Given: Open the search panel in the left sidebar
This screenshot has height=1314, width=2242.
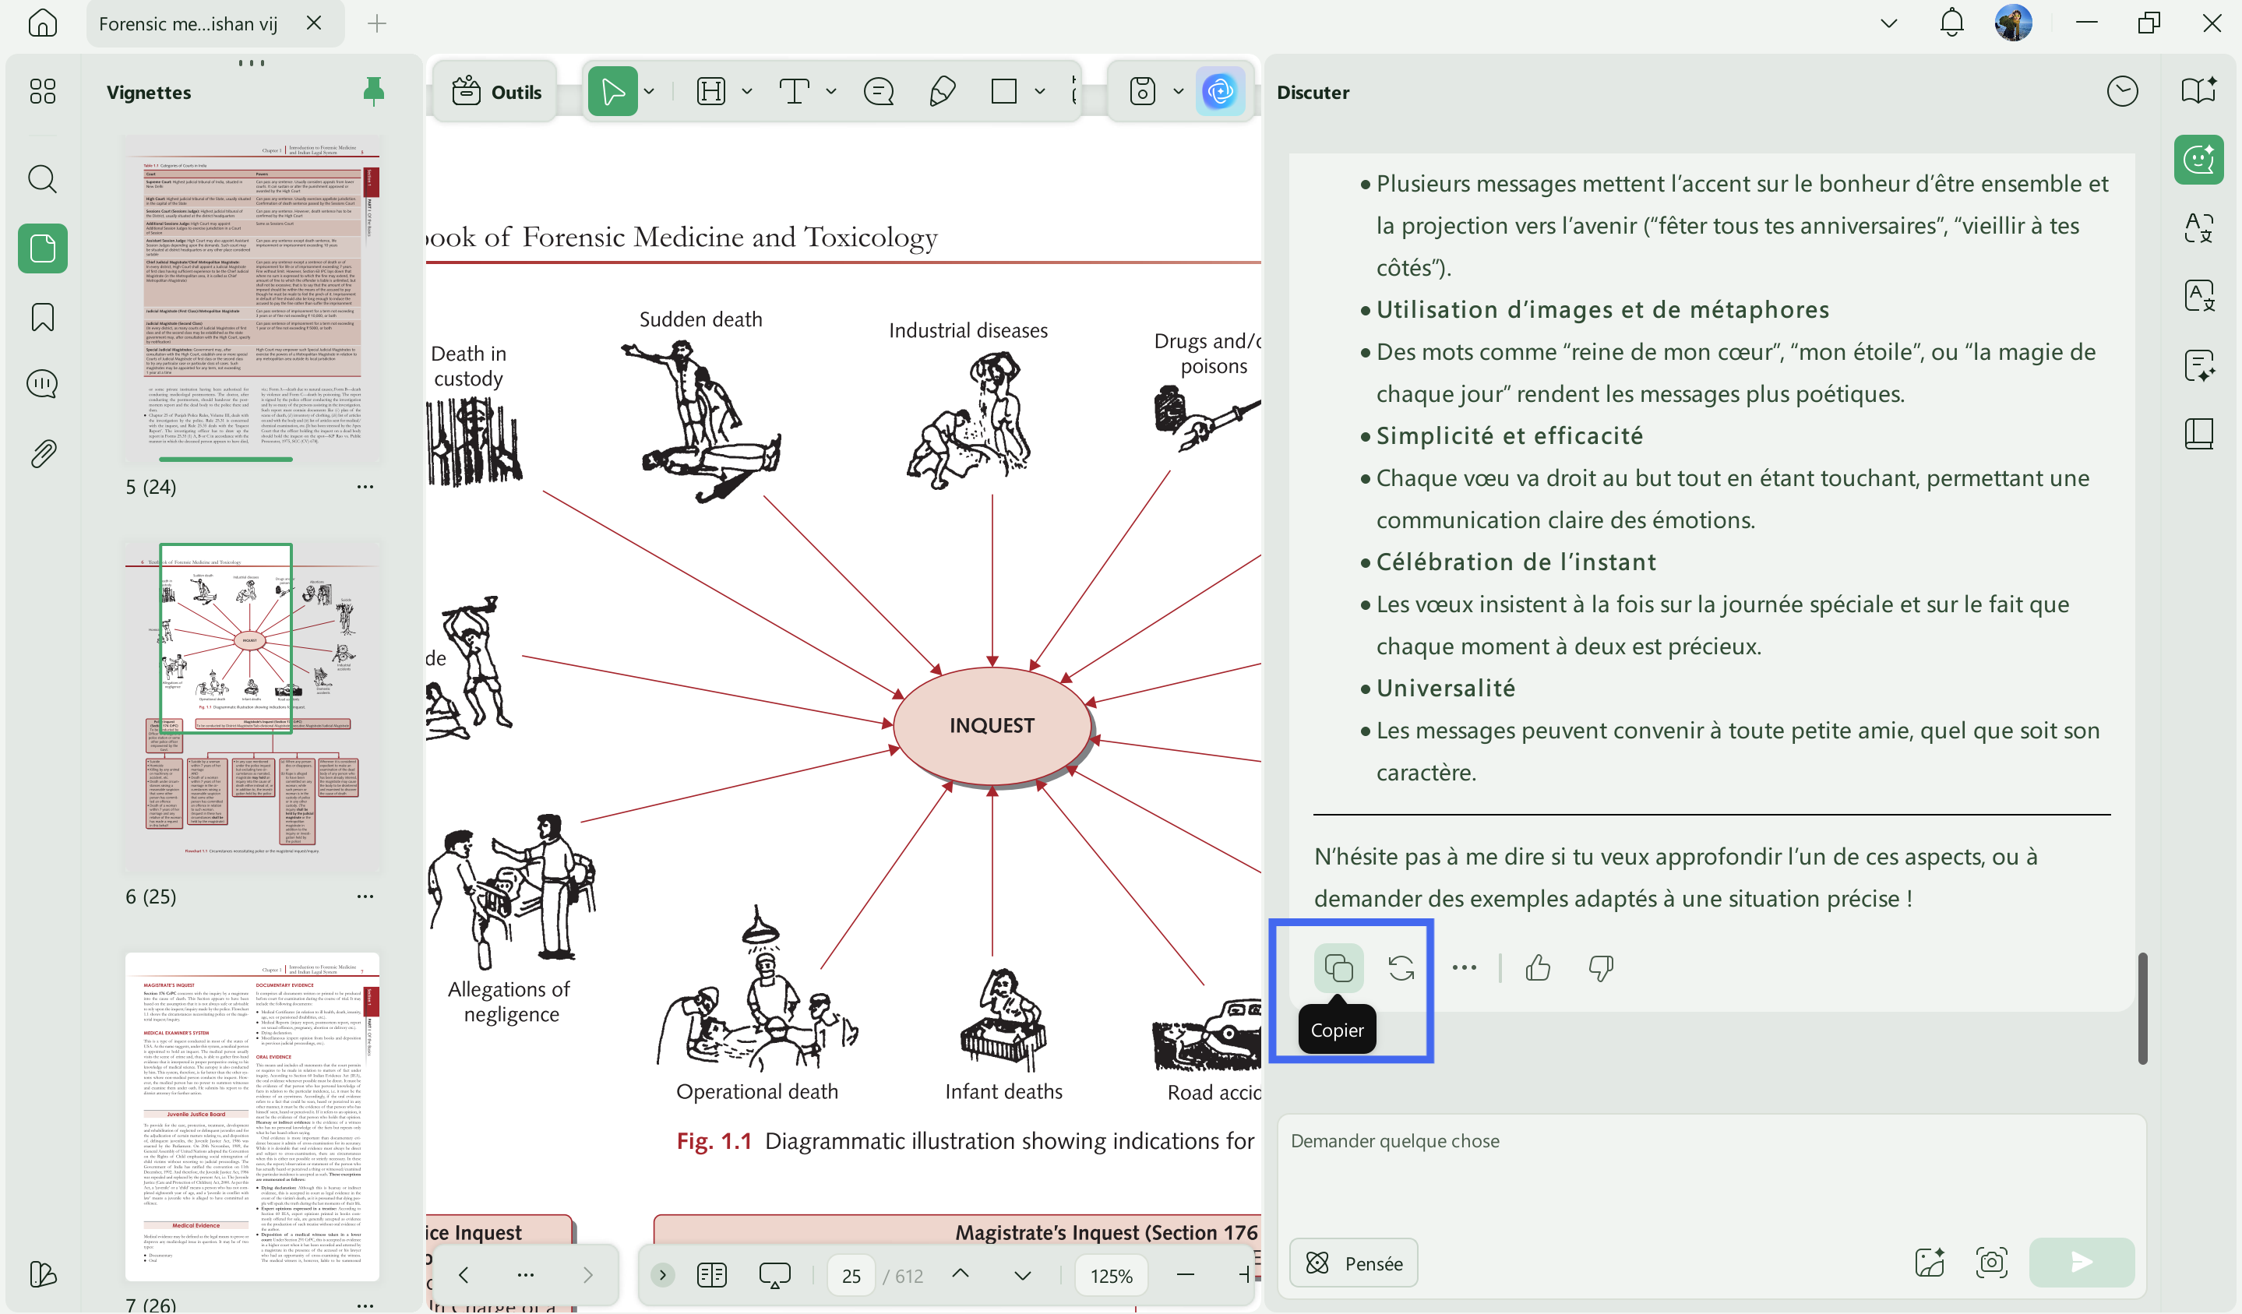Looking at the screenshot, I should 42,179.
